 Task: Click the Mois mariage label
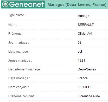pos(19,52)
